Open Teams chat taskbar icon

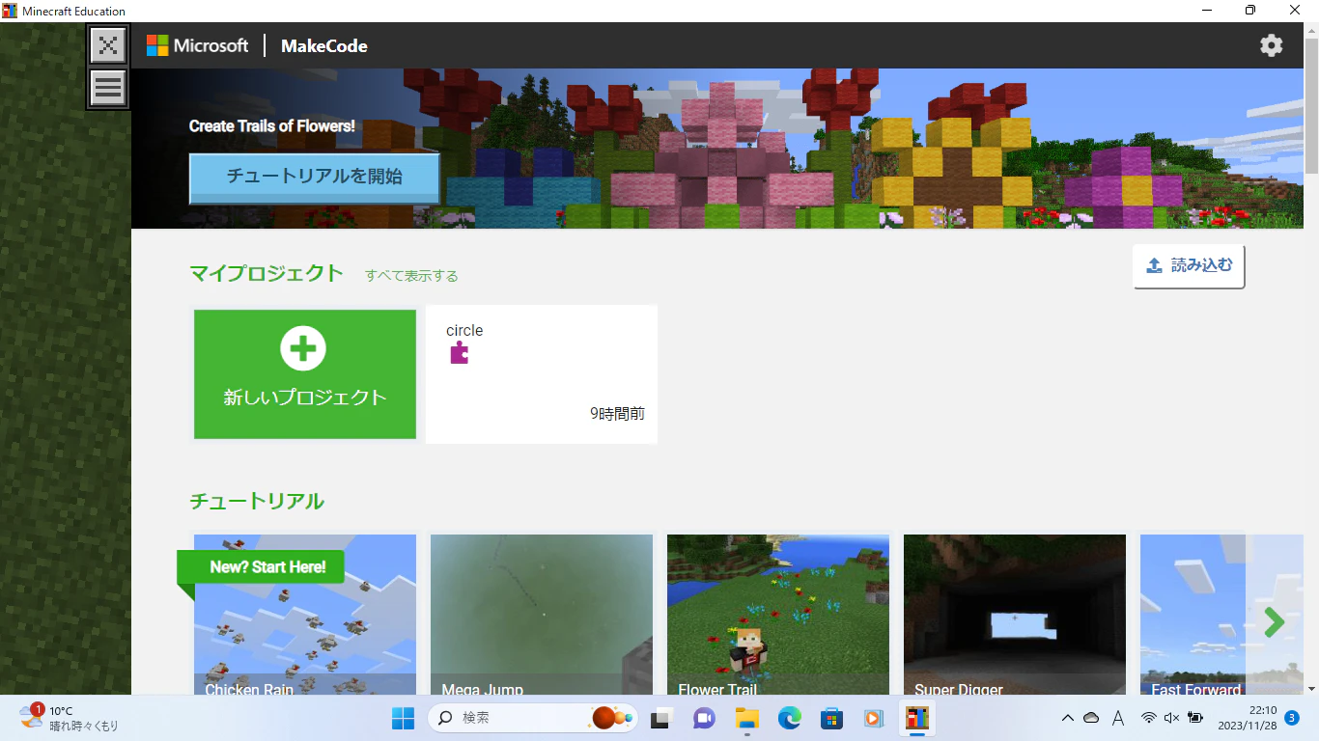(704, 718)
